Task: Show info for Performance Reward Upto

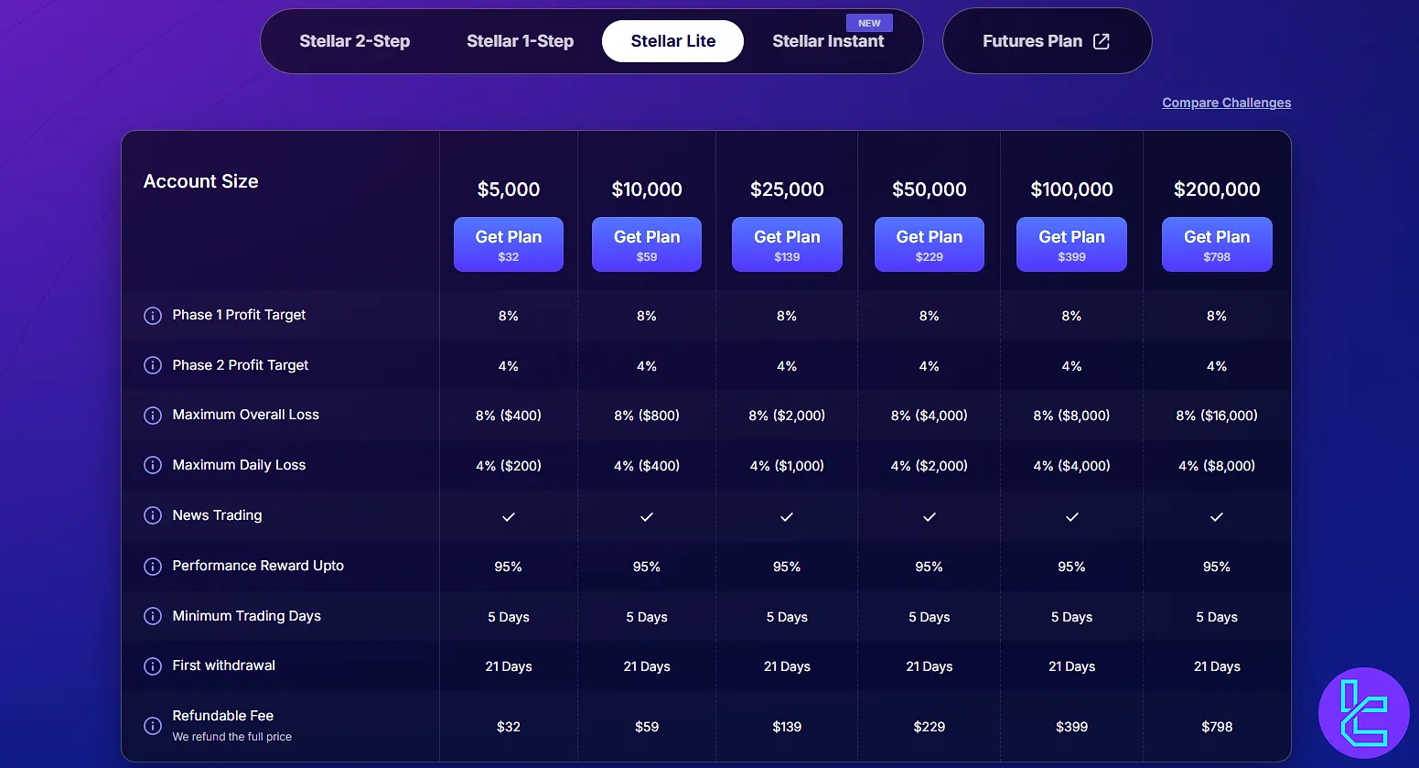Action: tap(153, 567)
